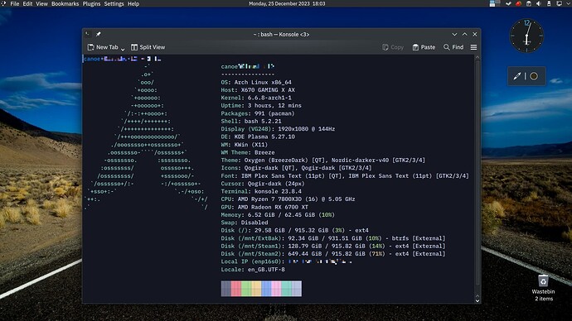Open the Settings menu

[x=114, y=3]
